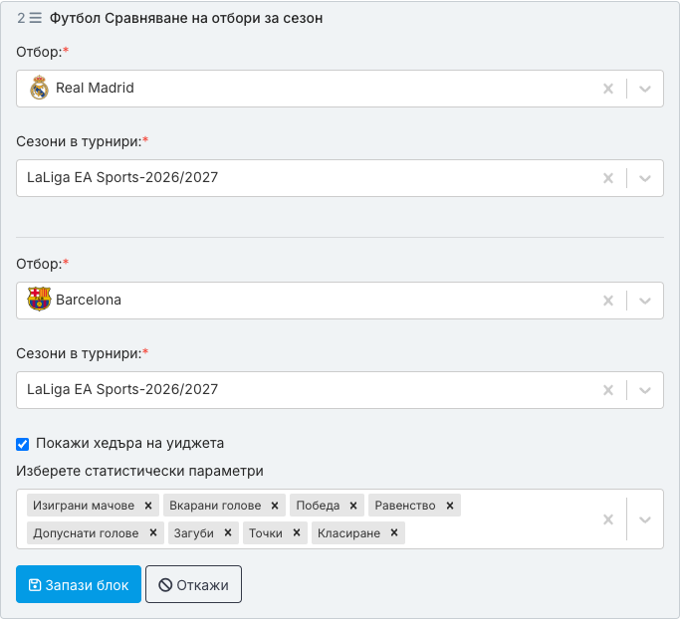Clear the second season selection under Barcelona
The width and height of the screenshot is (680, 620).
point(608,390)
